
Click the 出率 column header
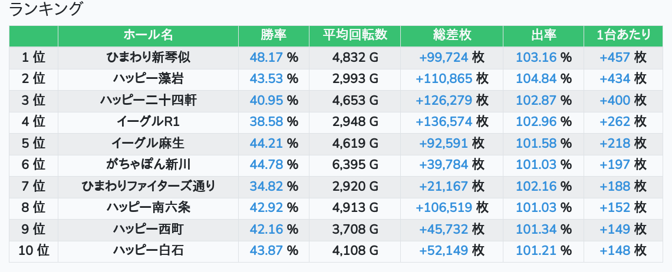543,35
